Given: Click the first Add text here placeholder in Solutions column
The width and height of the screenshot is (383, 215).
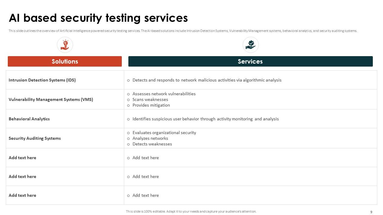Looking at the screenshot, I should pos(22,158).
